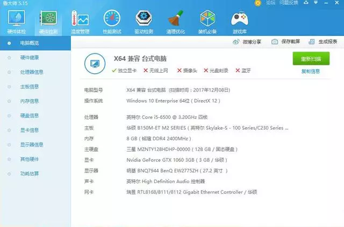Click the Windows 10 Enterprise OS value
Viewport: 344px width, 227px height.
[x=173, y=101]
